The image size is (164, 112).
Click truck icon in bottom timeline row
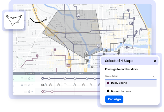tap(26, 92)
